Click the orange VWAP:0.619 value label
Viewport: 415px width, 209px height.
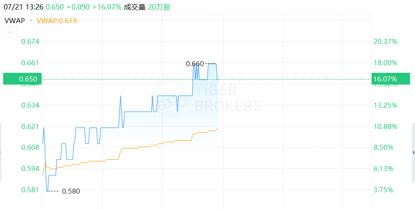[57, 21]
